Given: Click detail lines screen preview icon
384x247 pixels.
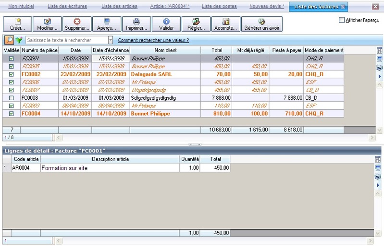Looking at the screenshot, I should pyautogui.click(x=378, y=168).
